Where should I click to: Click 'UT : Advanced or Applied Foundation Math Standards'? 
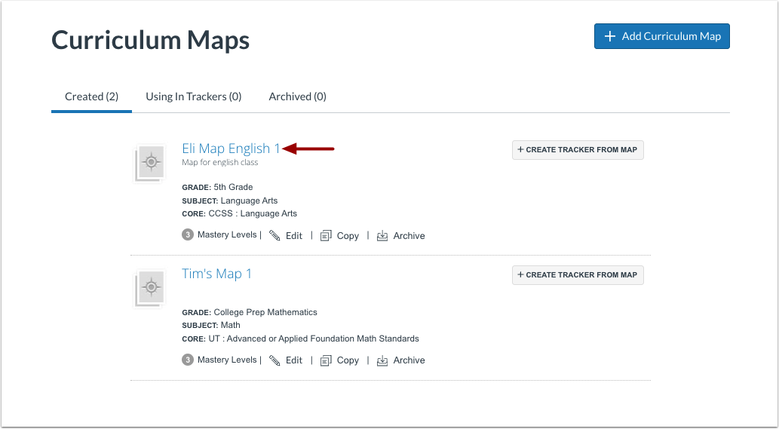coord(314,339)
